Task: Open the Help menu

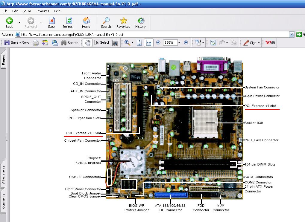Action: coord(57,11)
